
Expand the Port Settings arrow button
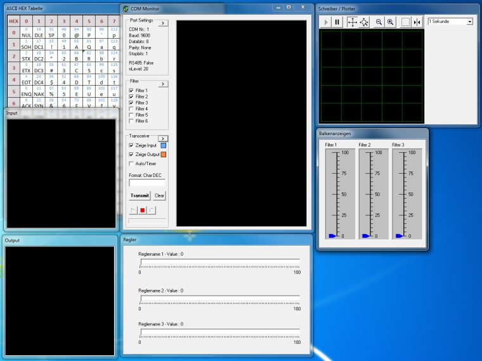162,23
